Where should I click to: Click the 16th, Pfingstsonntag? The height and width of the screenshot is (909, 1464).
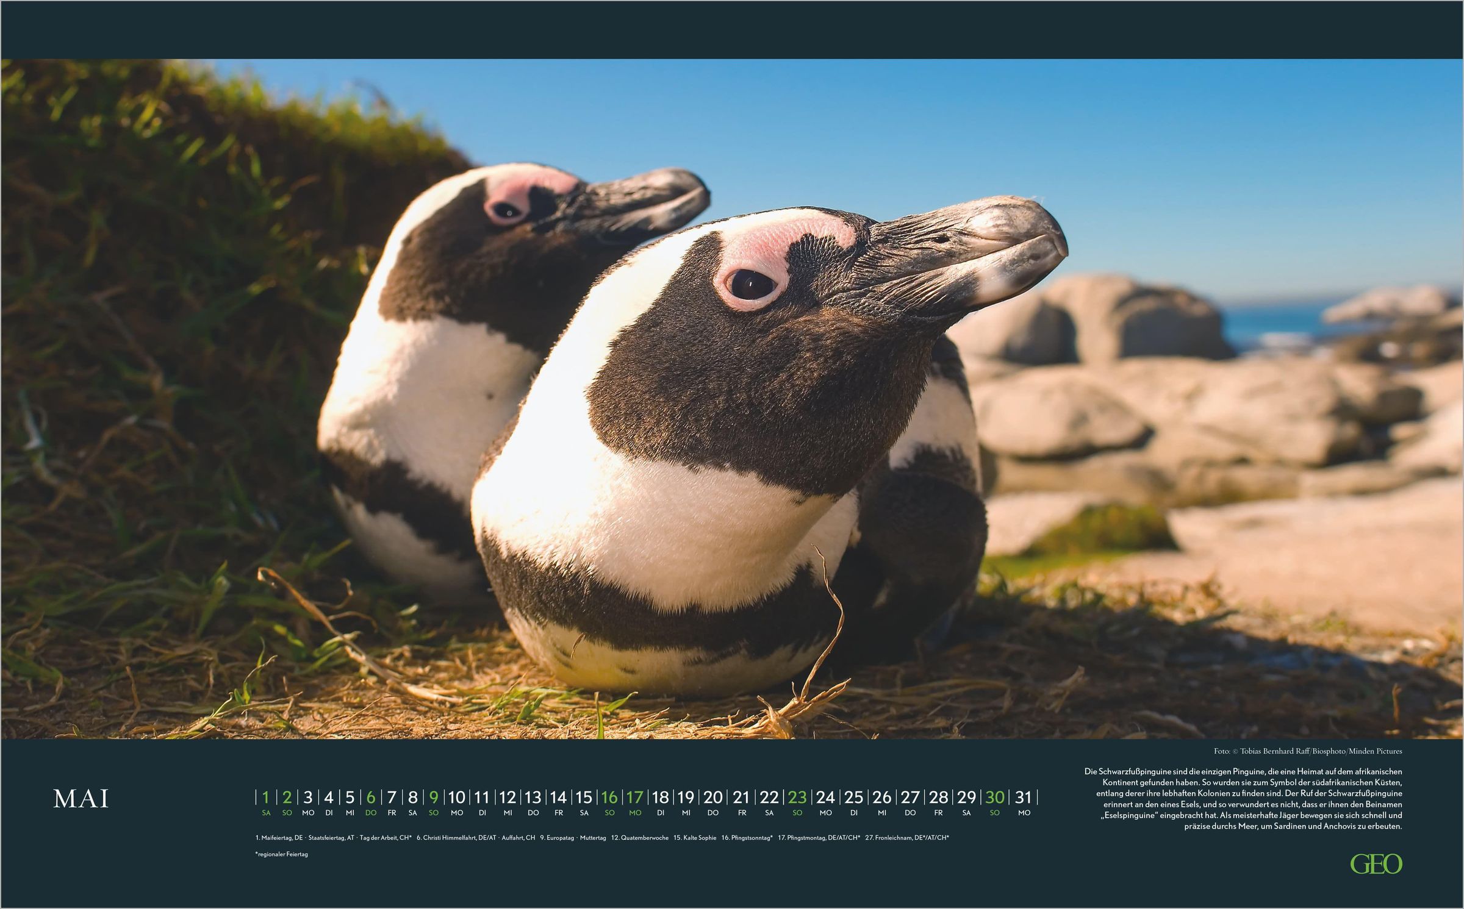tap(609, 797)
